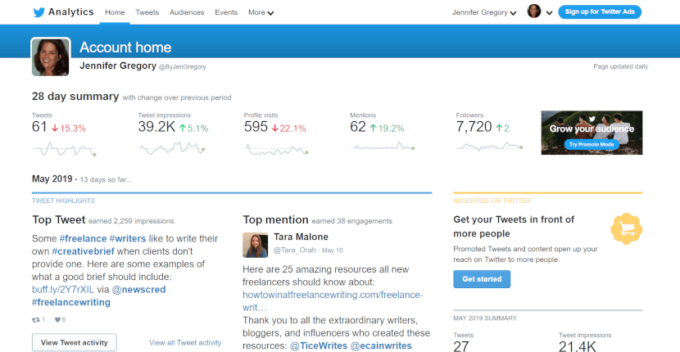This screenshot has height=352, width=680.
Task: Click Tara Malone's avatar picture
Action: pyautogui.click(x=255, y=245)
